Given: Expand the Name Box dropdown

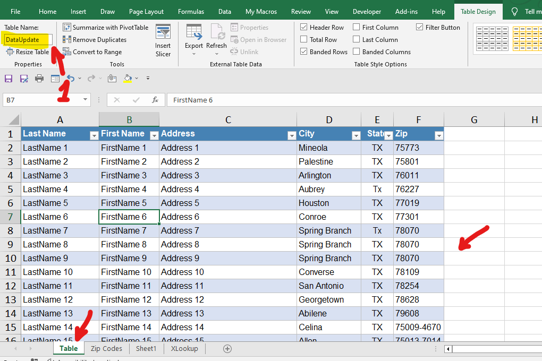Looking at the screenshot, I should pos(85,100).
